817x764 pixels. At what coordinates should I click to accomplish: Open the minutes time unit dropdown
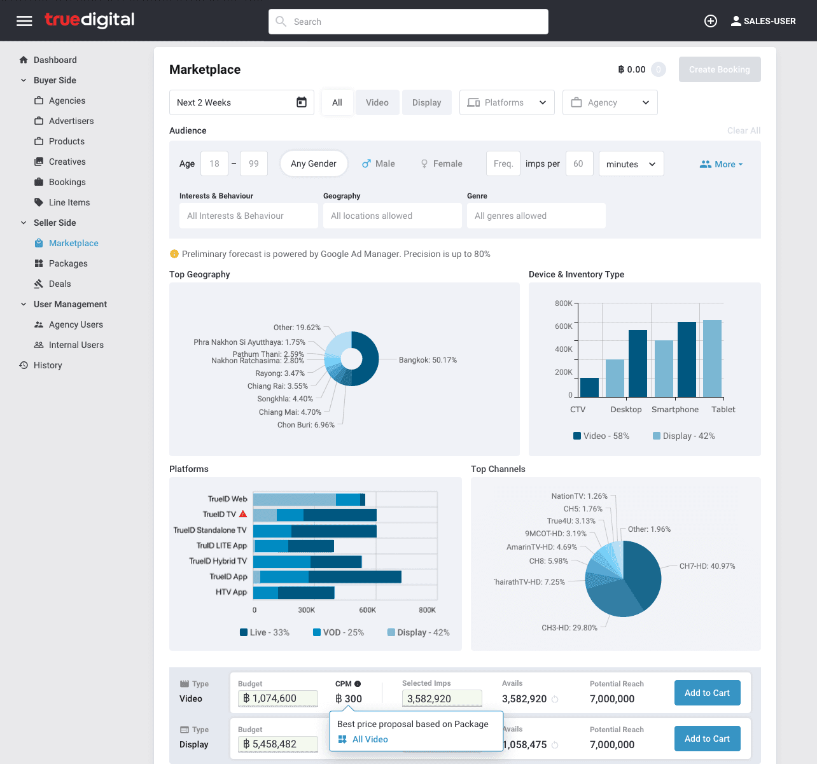631,163
